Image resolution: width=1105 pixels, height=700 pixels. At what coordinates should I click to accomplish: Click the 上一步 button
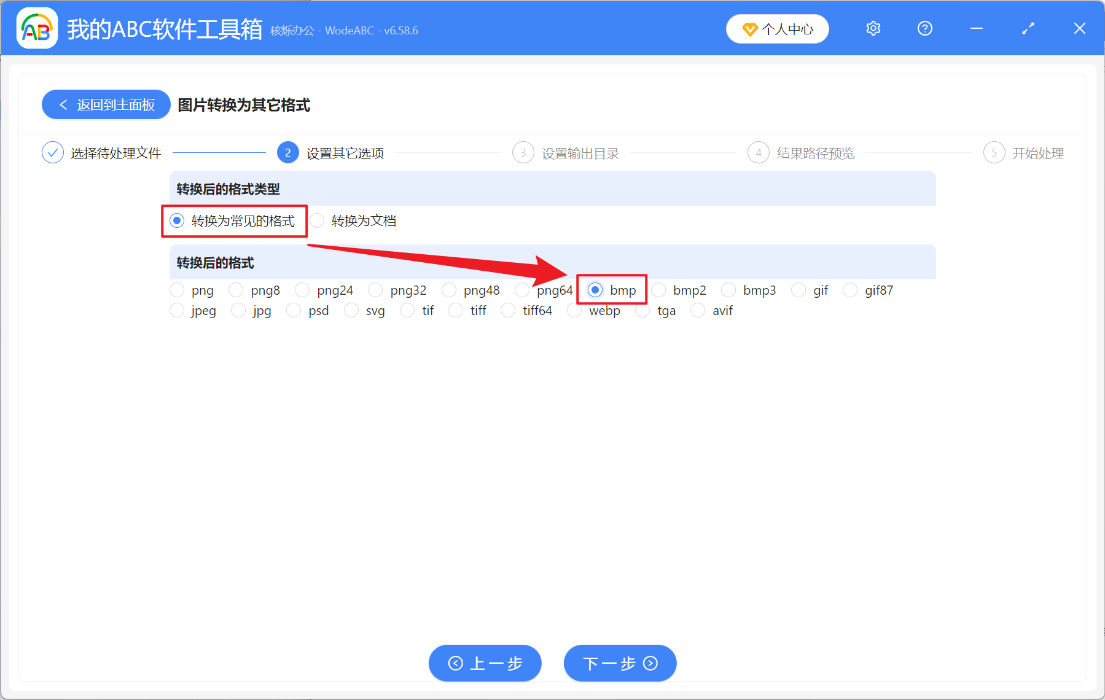(485, 663)
